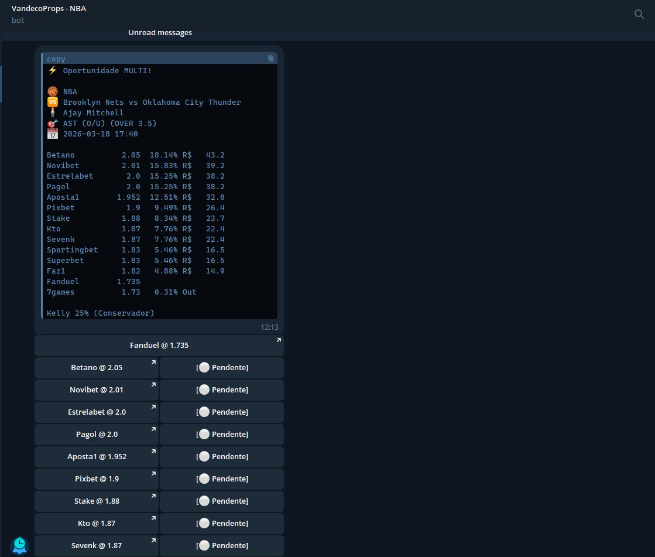Click the "Oportunidade MULTI!" heading text
The image size is (655, 557).
[107, 71]
